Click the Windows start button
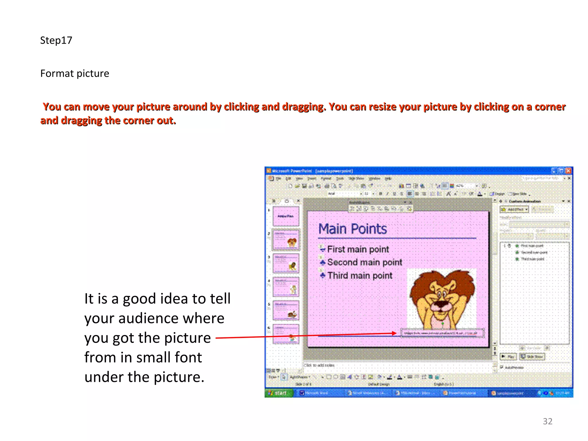This screenshot has width=588, height=441. pyautogui.click(x=279, y=393)
